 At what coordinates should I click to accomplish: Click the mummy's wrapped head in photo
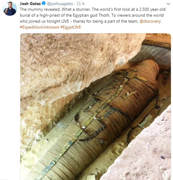point(149,69)
